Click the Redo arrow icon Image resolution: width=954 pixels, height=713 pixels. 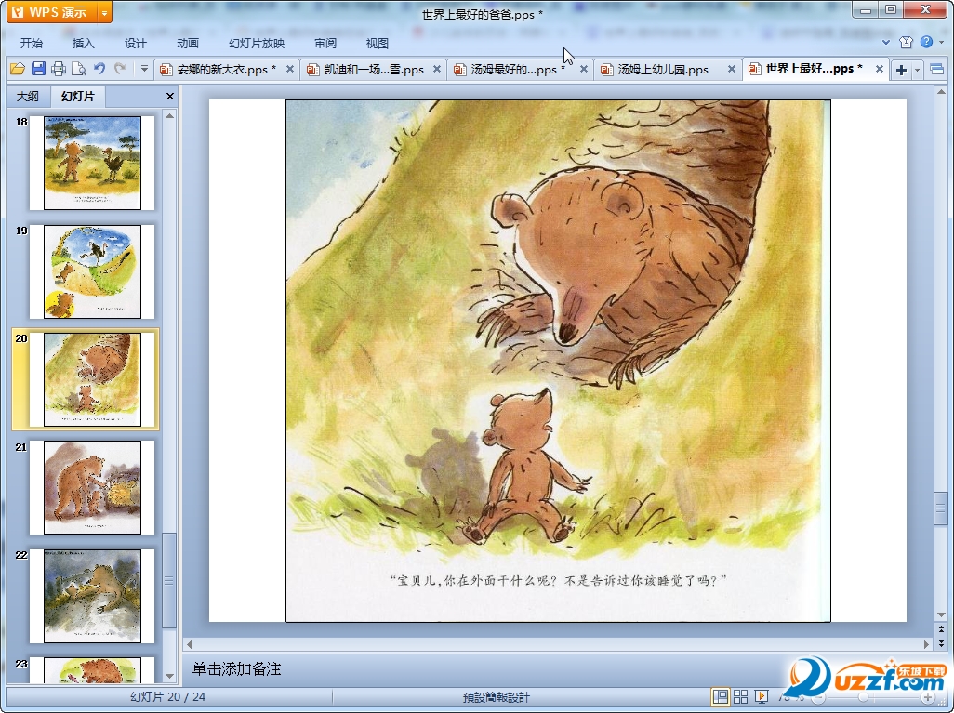click(120, 69)
